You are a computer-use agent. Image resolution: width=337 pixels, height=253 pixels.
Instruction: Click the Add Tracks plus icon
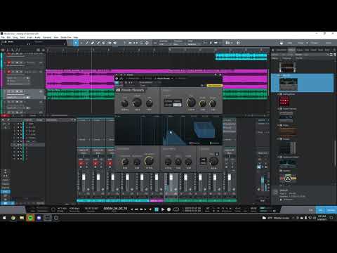click(44, 50)
